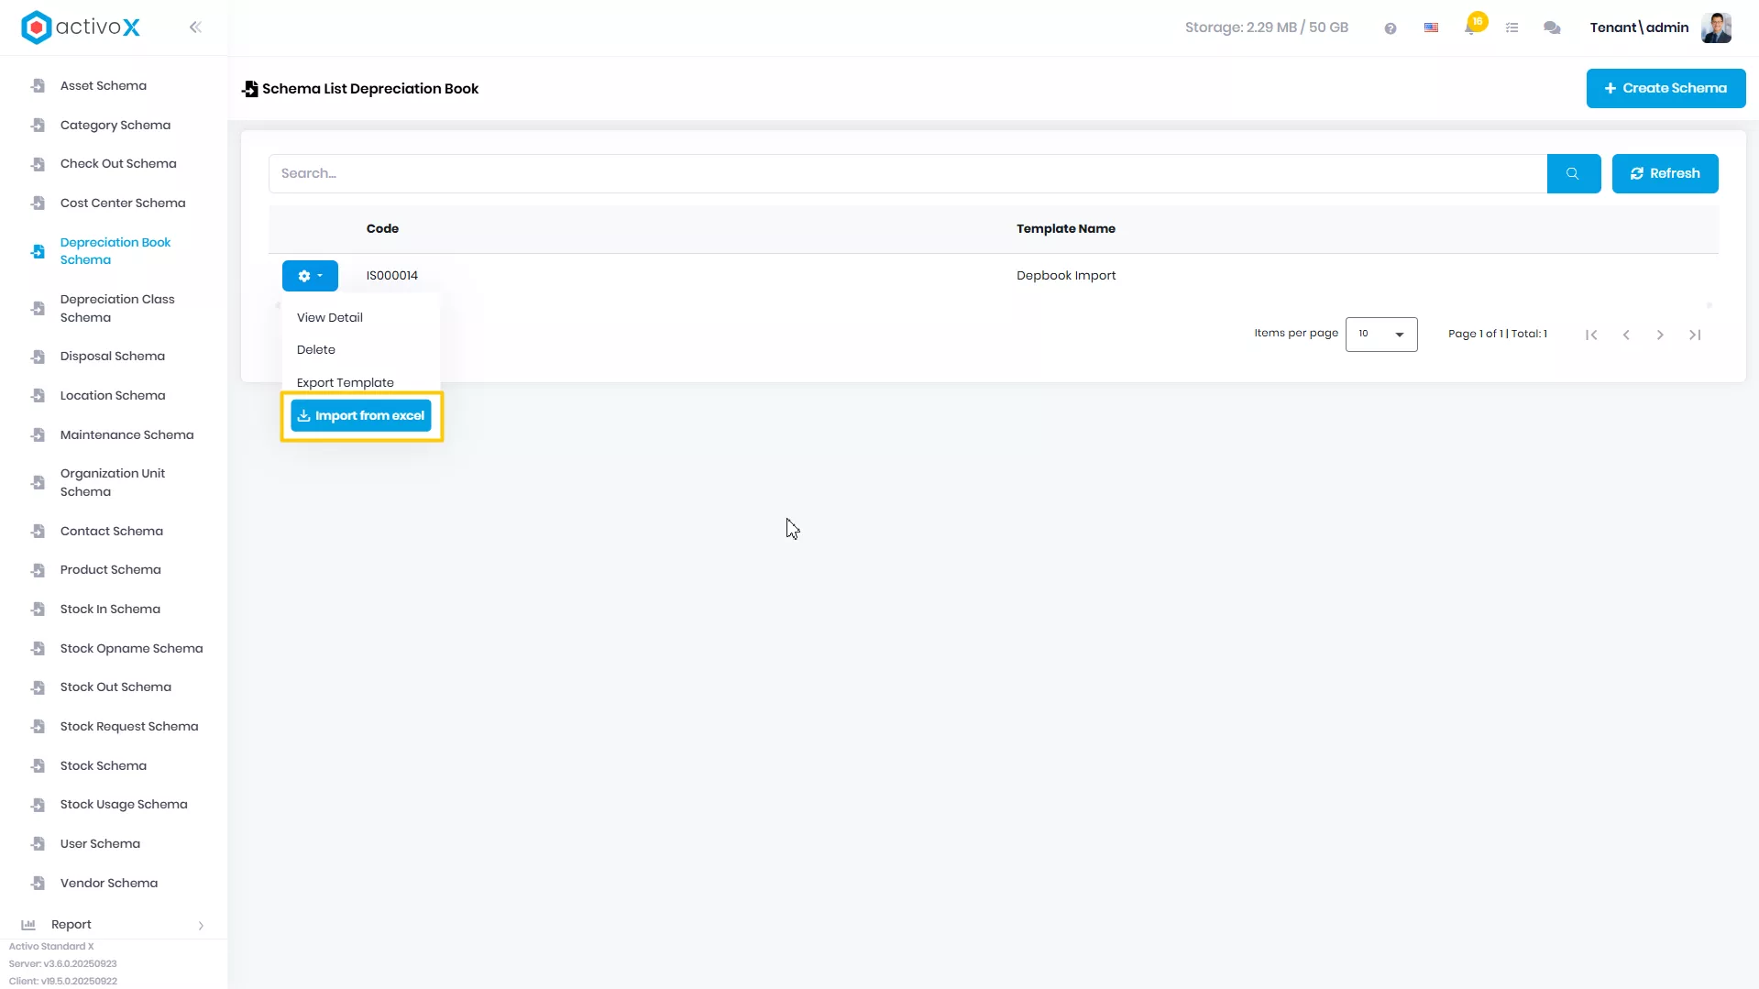Click the Depbook Import template name cell
This screenshot has height=989, width=1759.
coord(1066,276)
